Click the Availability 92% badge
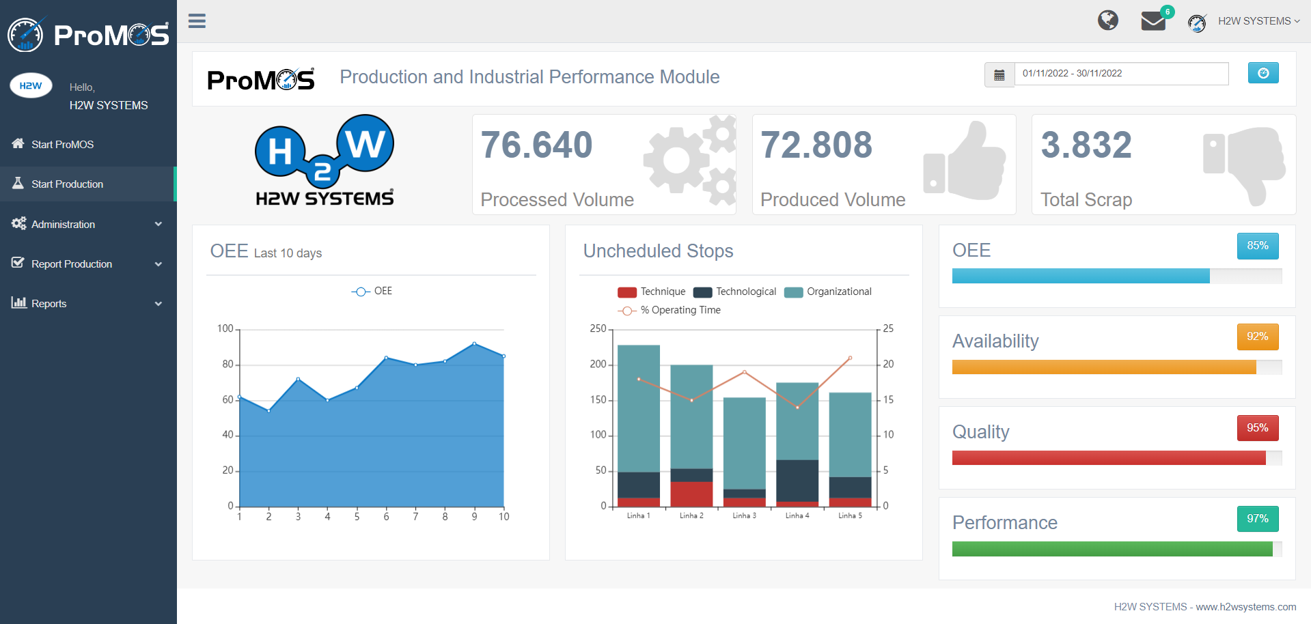 click(1258, 337)
